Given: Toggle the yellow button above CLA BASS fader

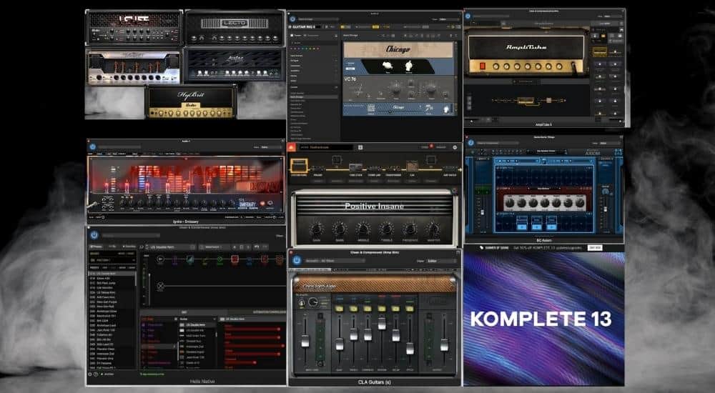Looking at the screenshot, I should click(x=340, y=309).
